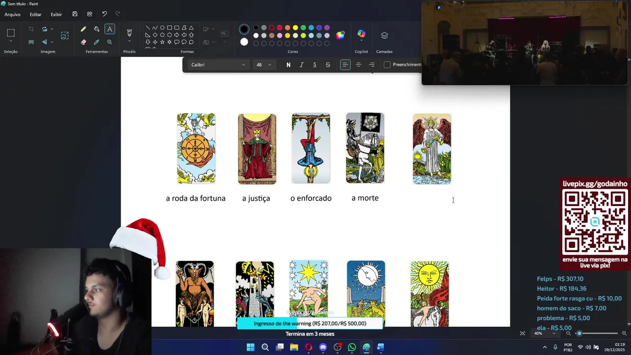Screen dimensions: 631x355
Task: Click the fit-to-window icon in status bar
Action: point(523,333)
